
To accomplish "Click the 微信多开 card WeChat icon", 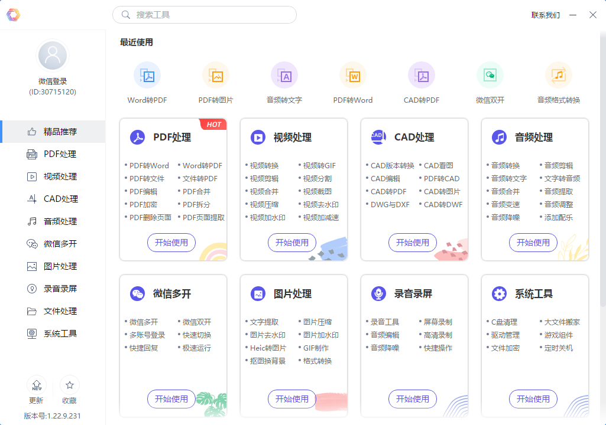I will [137, 294].
